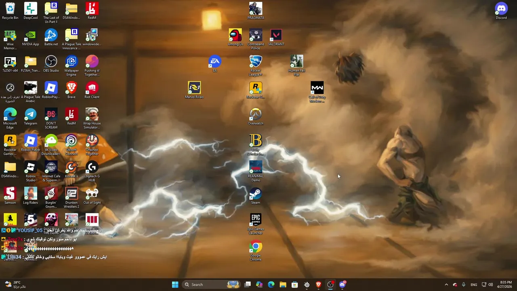The height and width of the screenshot is (291, 517).
Task: Open the Windows Start menu
Action: point(175,285)
